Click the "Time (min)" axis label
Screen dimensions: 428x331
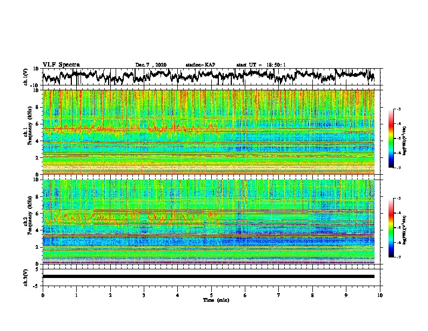coord(216,300)
